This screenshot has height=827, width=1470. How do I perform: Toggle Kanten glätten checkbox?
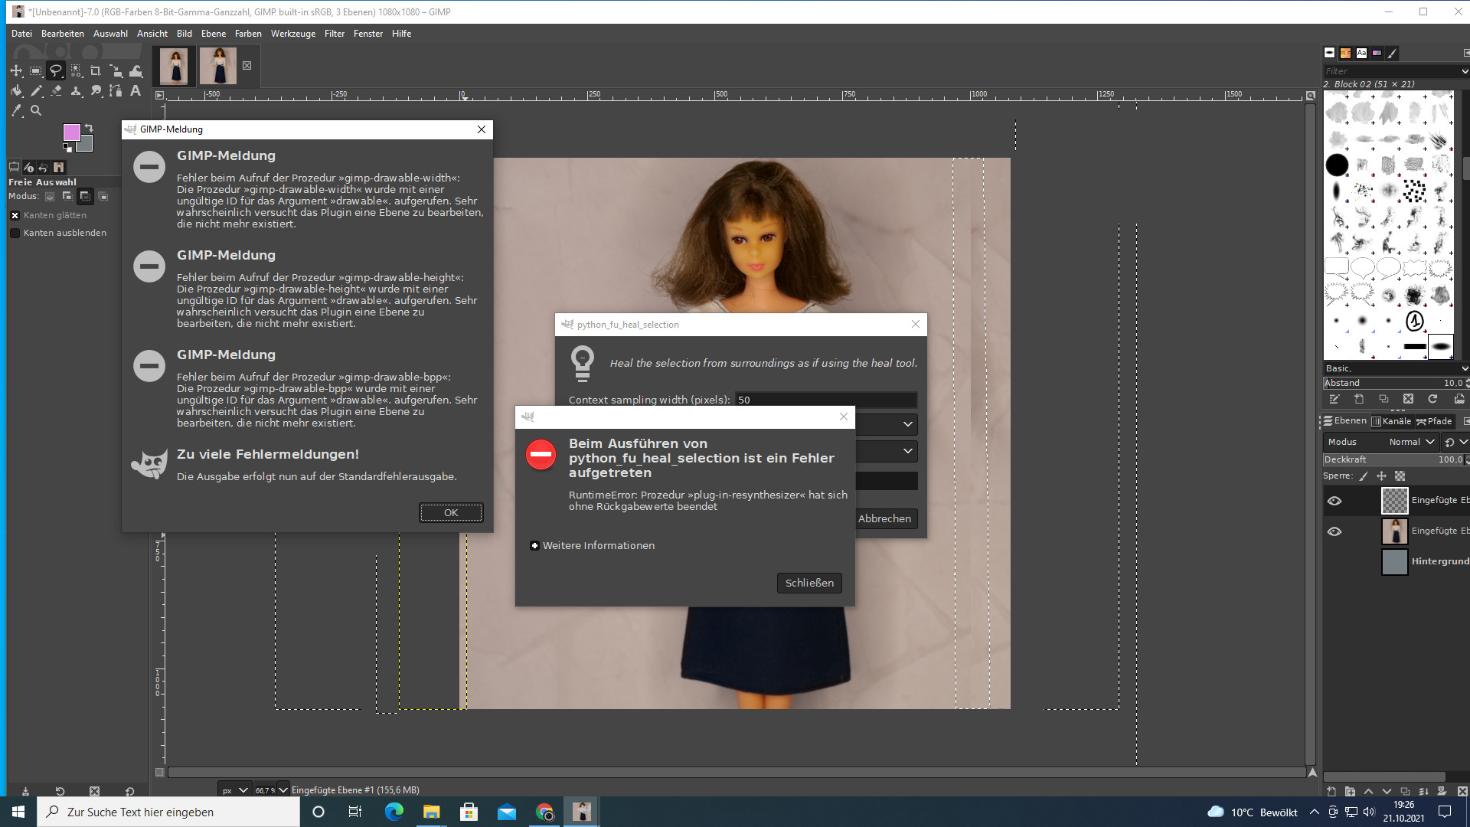click(x=15, y=216)
